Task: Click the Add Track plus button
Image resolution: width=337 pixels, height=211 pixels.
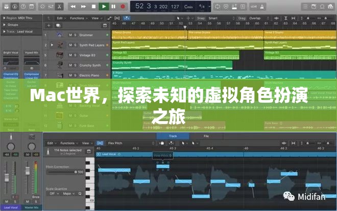Action: click(49, 26)
